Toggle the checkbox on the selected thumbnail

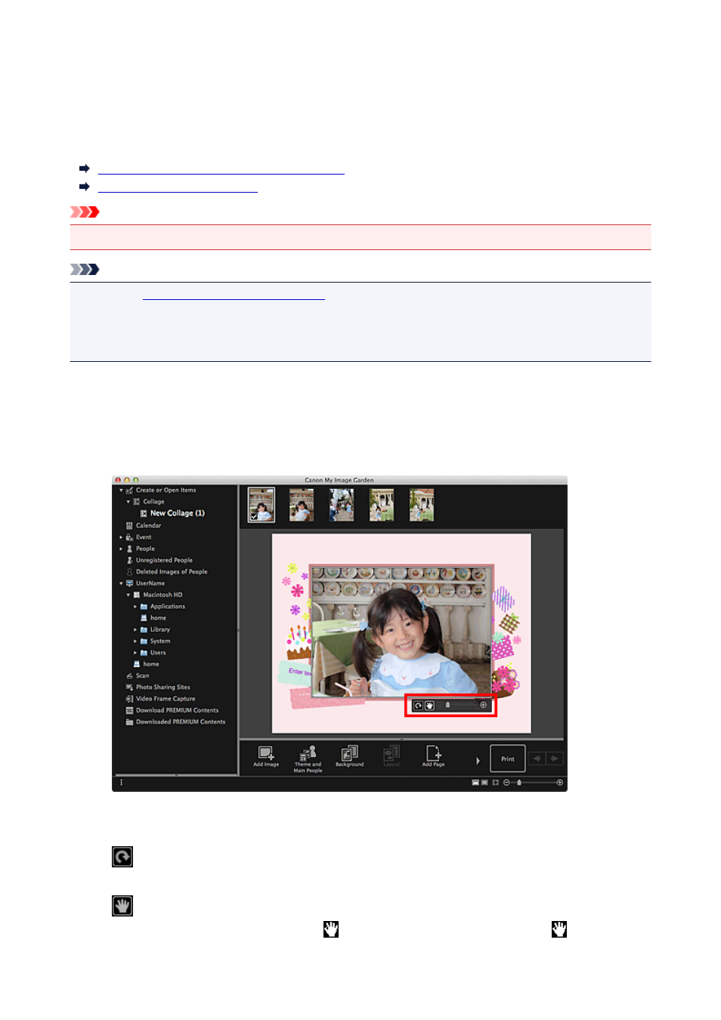tap(254, 517)
